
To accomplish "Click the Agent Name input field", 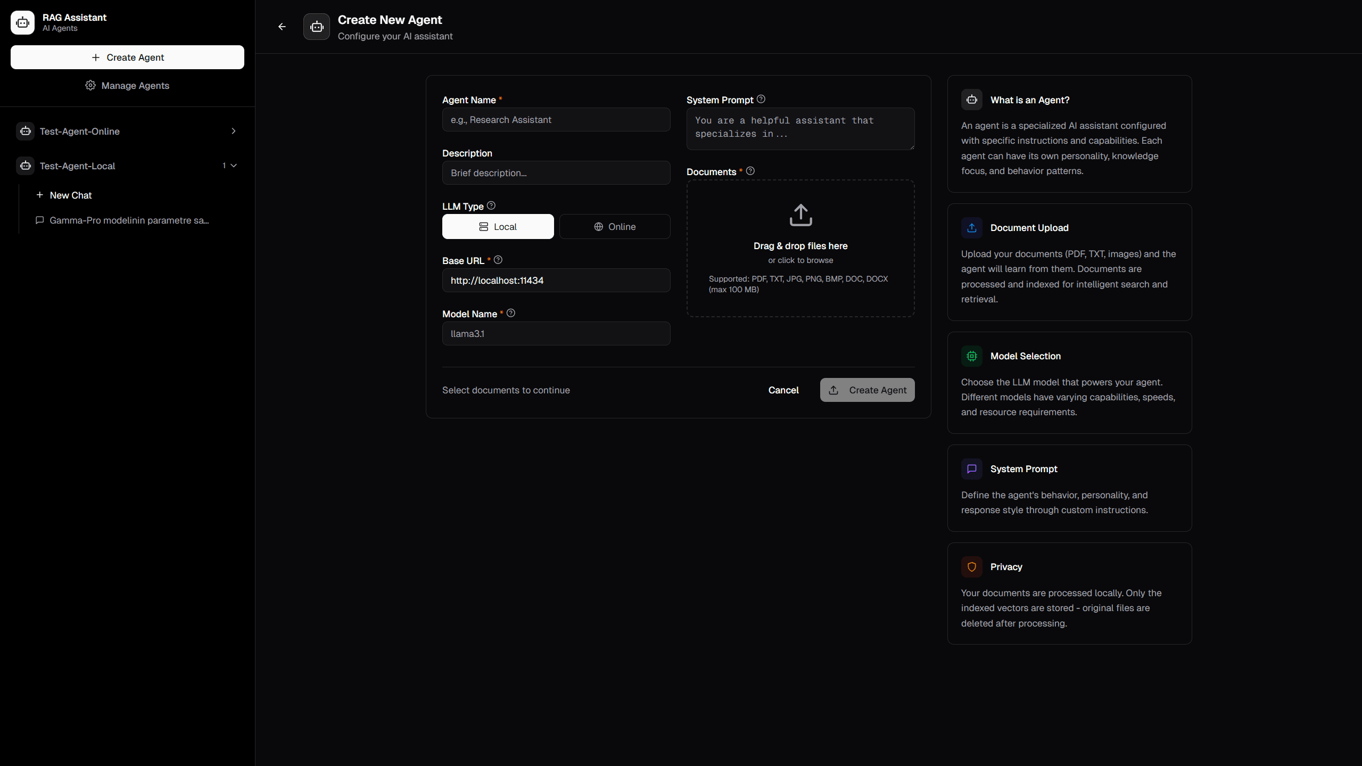I will pyautogui.click(x=556, y=120).
